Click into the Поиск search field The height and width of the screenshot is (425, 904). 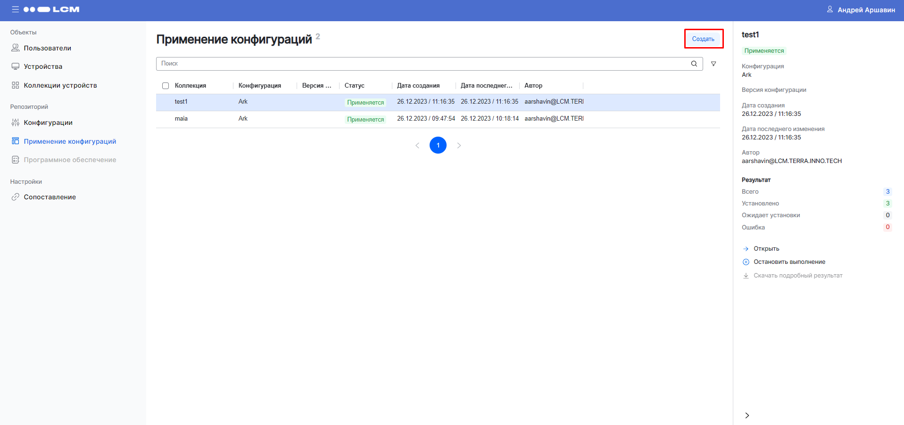coord(422,64)
